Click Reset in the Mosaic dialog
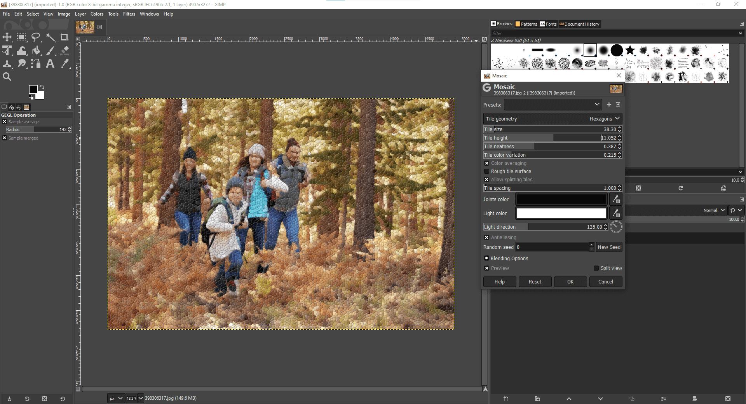The height and width of the screenshot is (404, 746). click(535, 282)
